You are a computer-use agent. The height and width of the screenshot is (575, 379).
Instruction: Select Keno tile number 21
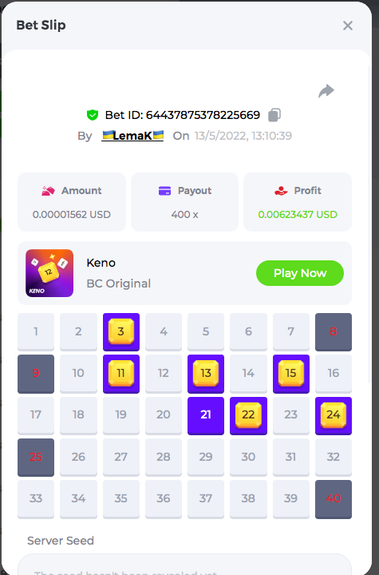[x=206, y=415]
